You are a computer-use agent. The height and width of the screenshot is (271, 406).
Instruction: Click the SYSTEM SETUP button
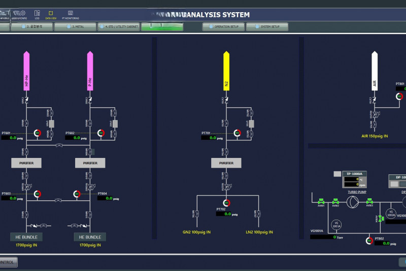(x=267, y=27)
